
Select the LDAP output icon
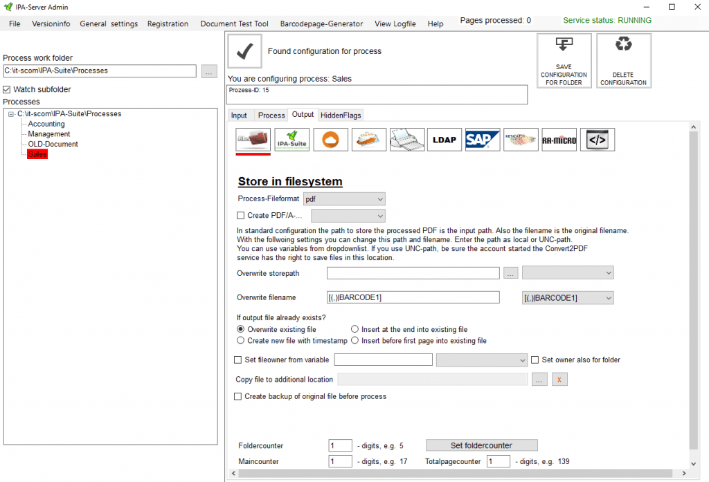pyautogui.click(x=445, y=140)
